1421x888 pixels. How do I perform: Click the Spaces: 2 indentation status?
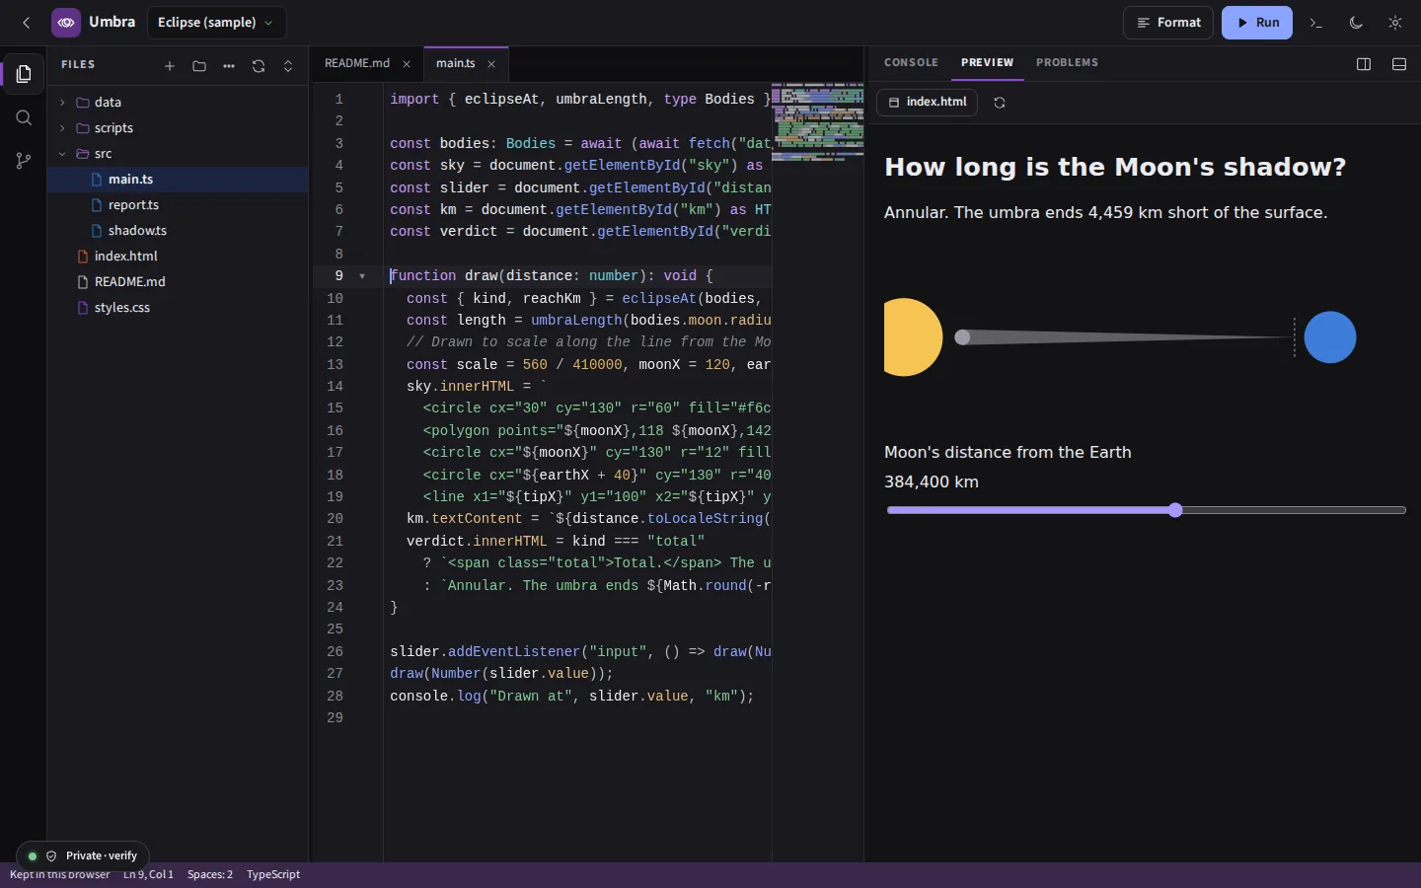pos(210,874)
